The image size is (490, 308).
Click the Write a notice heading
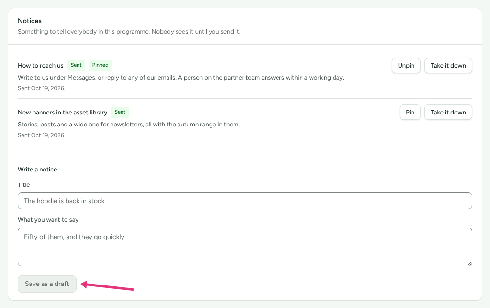click(37, 170)
